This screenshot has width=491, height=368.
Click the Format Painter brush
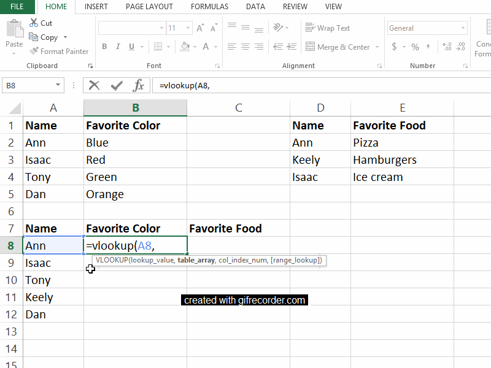[34, 51]
